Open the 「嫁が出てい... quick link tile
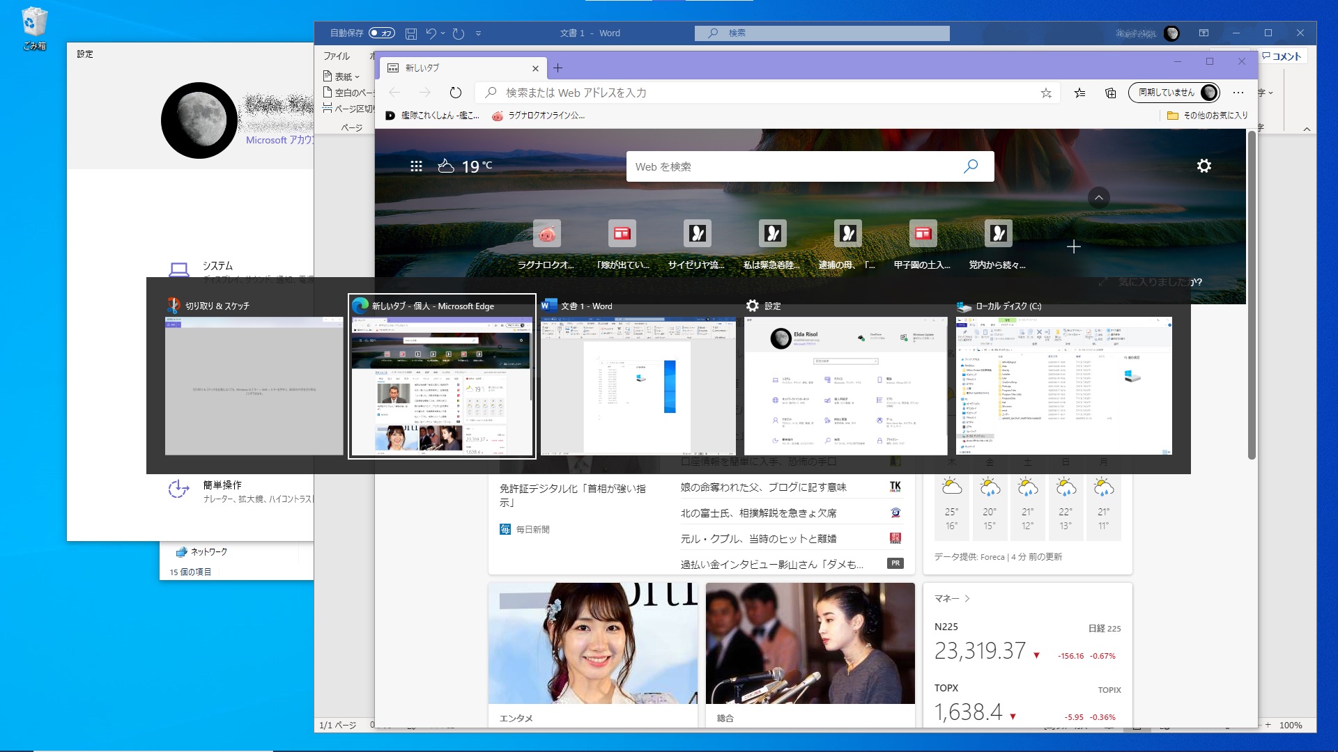 pyautogui.click(x=622, y=245)
